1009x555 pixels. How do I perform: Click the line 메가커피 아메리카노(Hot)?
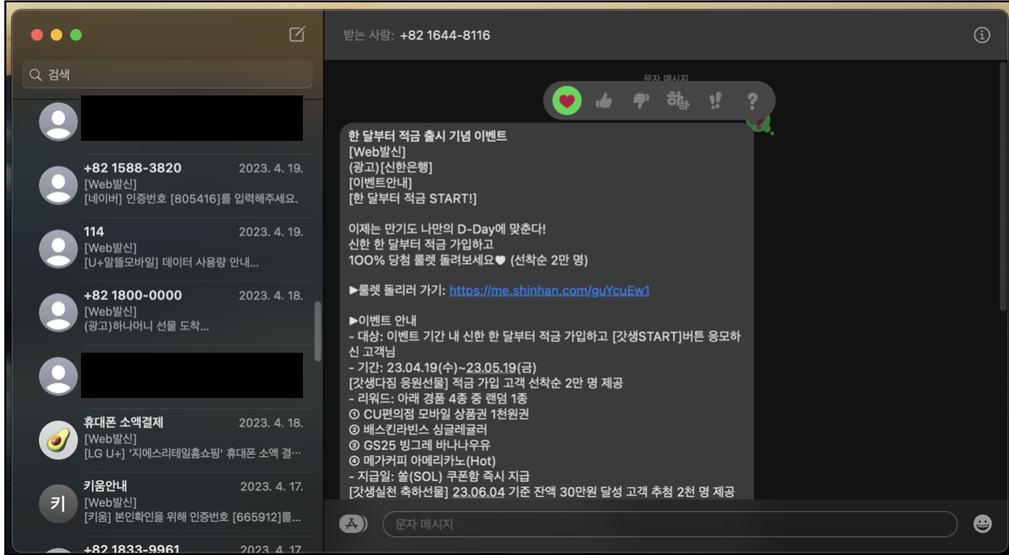(433, 460)
